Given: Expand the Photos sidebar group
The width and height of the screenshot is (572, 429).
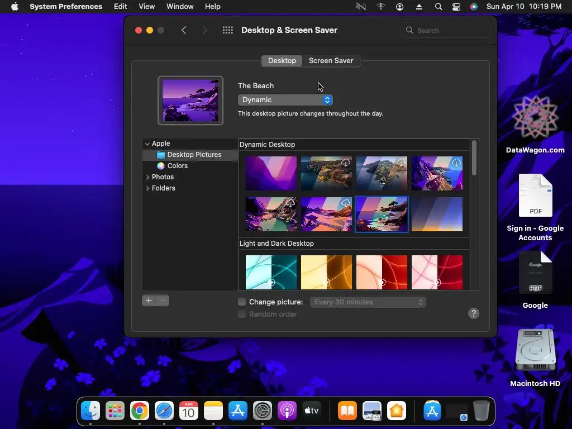Looking at the screenshot, I should [147, 177].
